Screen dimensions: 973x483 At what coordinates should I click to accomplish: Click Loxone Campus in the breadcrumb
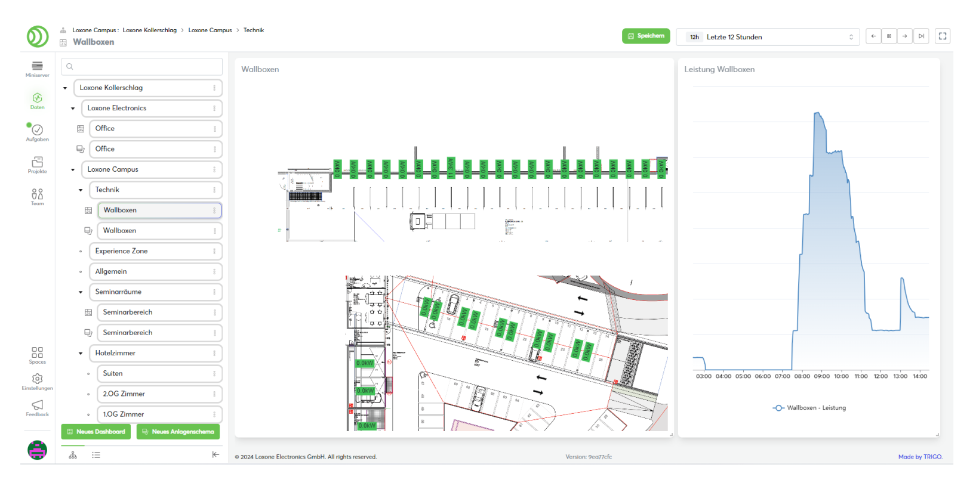coord(210,30)
